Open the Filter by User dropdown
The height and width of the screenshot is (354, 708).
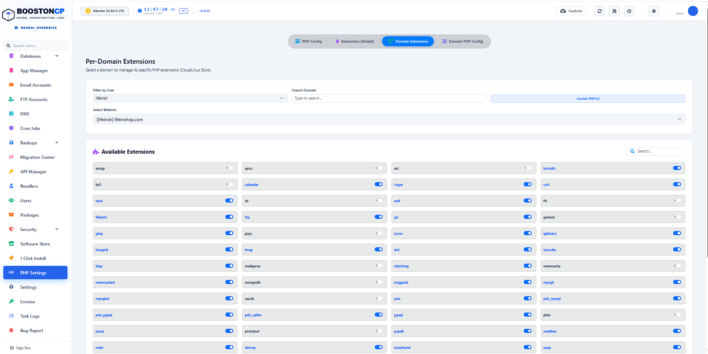[x=190, y=98]
